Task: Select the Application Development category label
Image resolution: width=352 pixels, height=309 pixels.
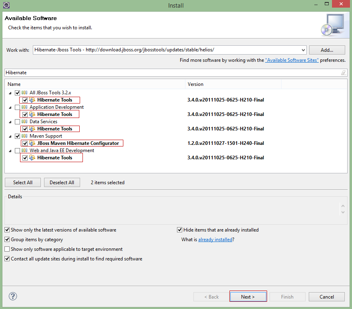Action: pyautogui.click(x=56, y=107)
